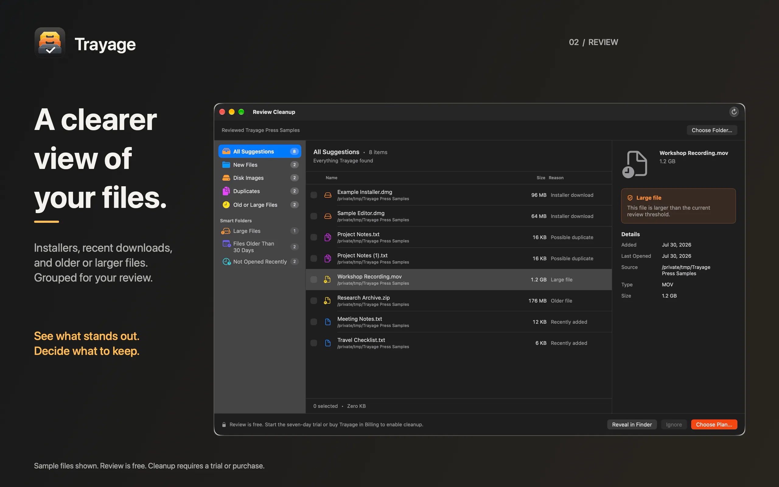
Task: Select the Travel Checklist.txt file name
Action: point(361,340)
